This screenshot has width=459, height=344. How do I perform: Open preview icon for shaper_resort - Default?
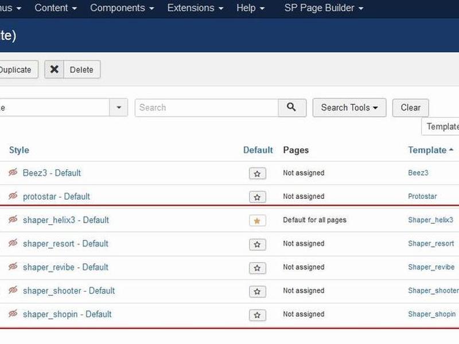click(13, 243)
